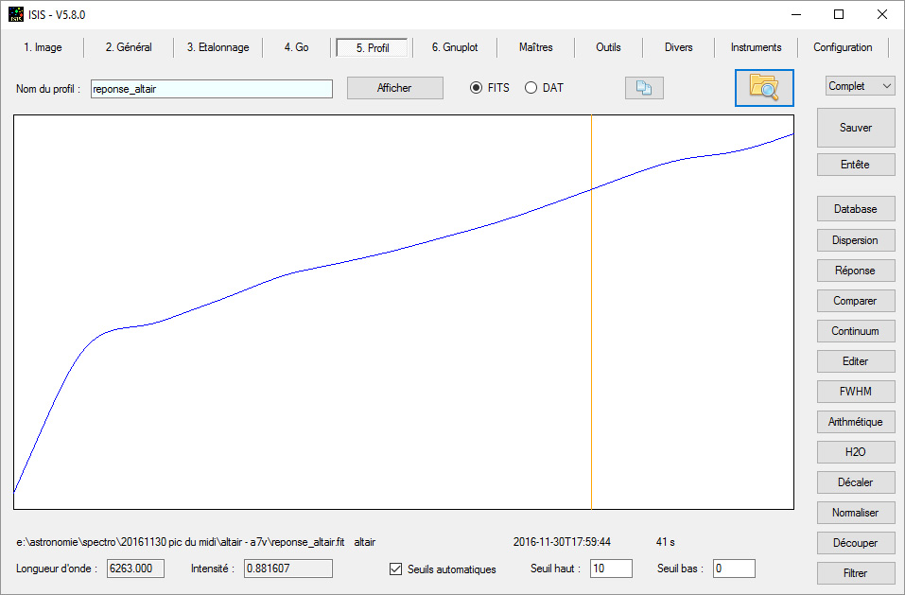Screen dimensions: 905x595
Task: Click the ISIS application icon in title bar
Action: click(x=15, y=14)
